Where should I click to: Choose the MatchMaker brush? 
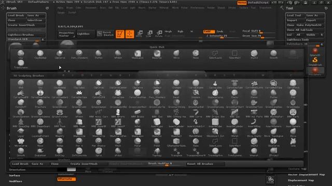tap(196, 133)
